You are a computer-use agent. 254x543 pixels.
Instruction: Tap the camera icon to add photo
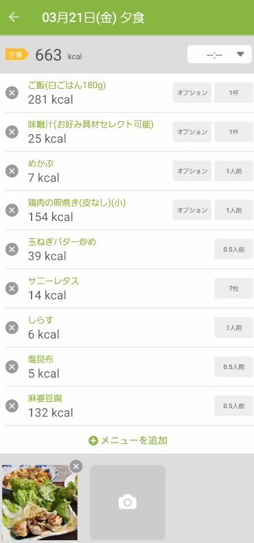[128, 502]
